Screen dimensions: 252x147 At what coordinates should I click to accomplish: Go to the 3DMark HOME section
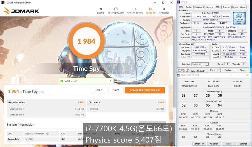tap(101, 11)
